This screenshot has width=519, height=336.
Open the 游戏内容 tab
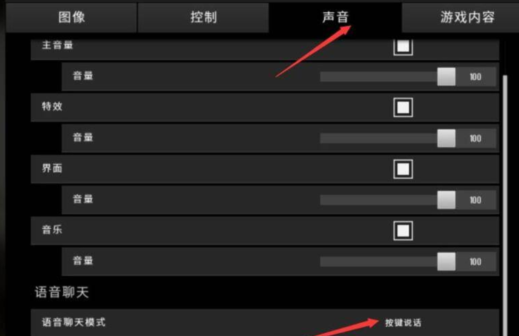[467, 17]
